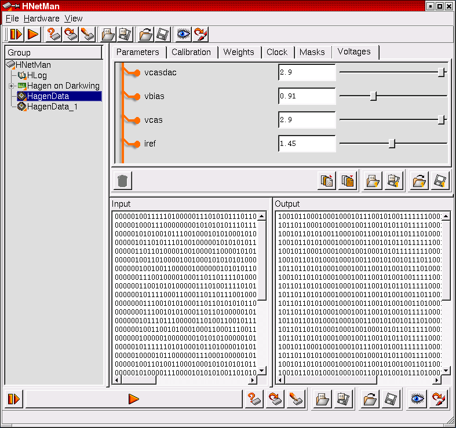Click the chip question-mark icon in top toolbar
Viewport: 456px width, 428px height.
click(x=54, y=34)
